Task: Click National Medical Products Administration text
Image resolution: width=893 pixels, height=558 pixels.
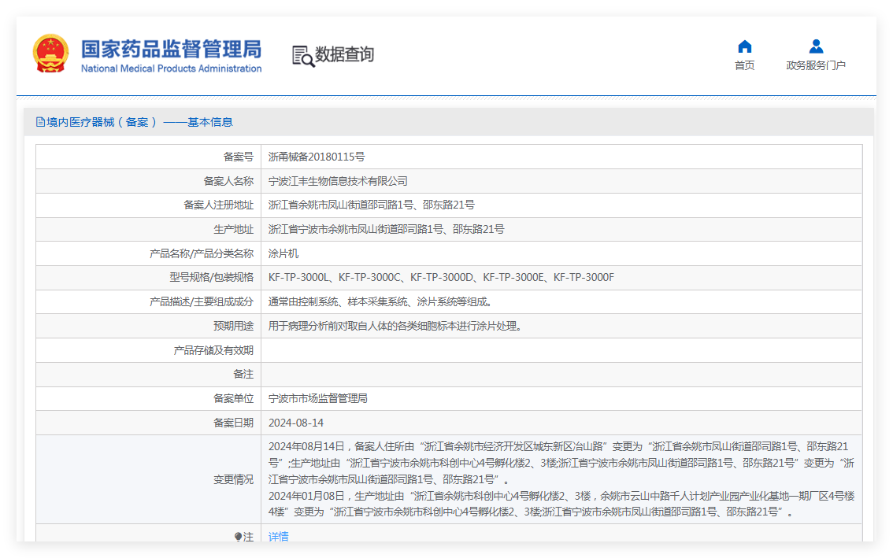Action: click(x=171, y=68)
